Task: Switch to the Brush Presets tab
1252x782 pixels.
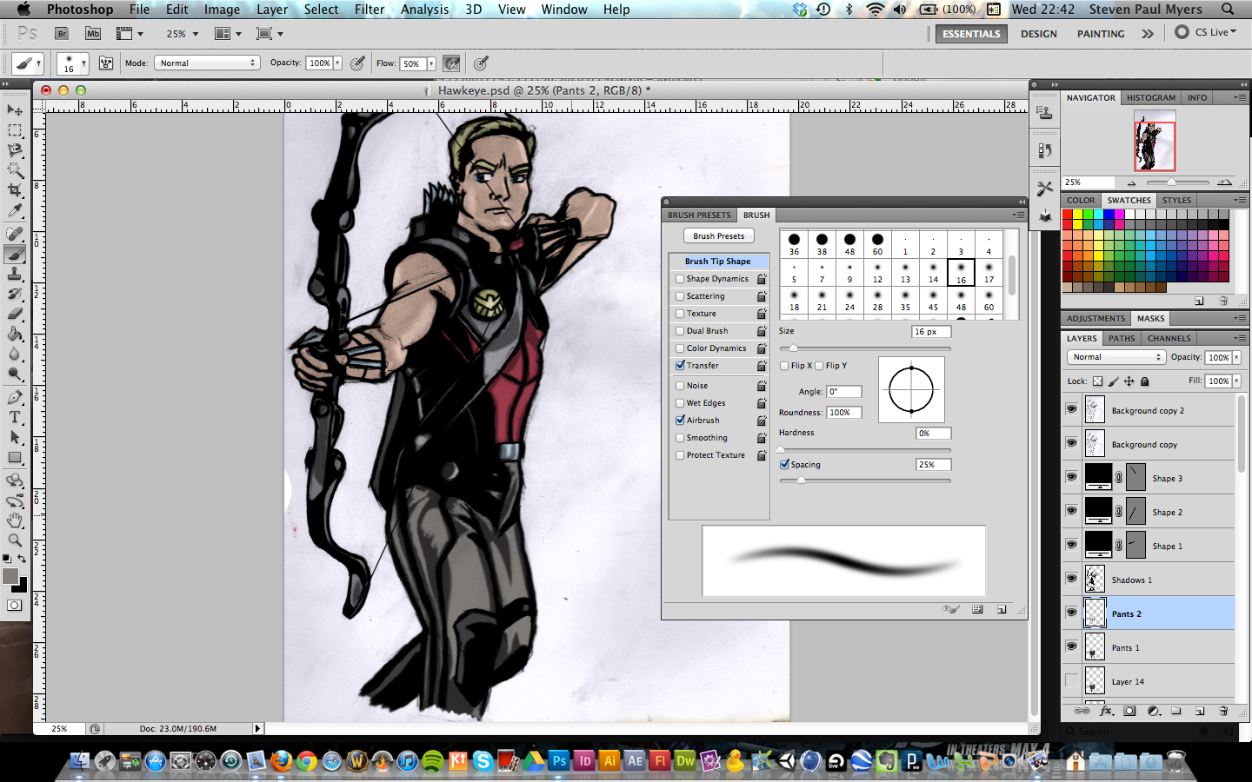Action: pyautogui.click(x=699, y=215)
